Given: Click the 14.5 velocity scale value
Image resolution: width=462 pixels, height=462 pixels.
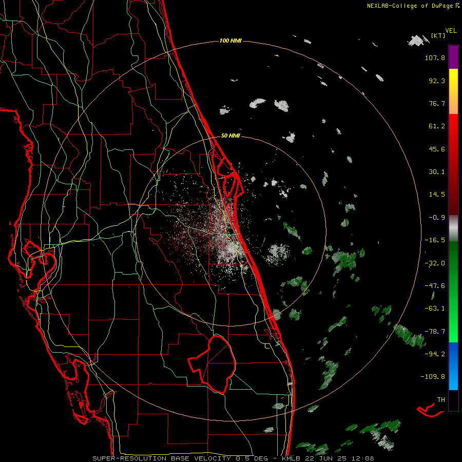Looking at the screenshot, I should 437,195.
